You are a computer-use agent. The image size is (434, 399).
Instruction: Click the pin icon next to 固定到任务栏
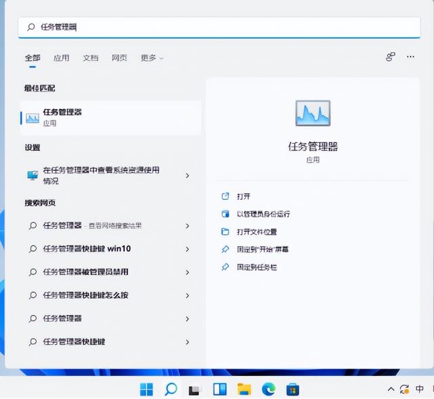tap(225, 267)
